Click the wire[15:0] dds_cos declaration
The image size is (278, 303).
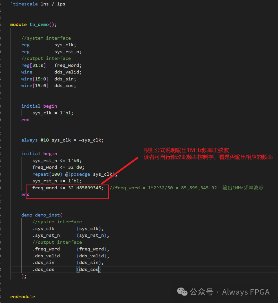49,86
